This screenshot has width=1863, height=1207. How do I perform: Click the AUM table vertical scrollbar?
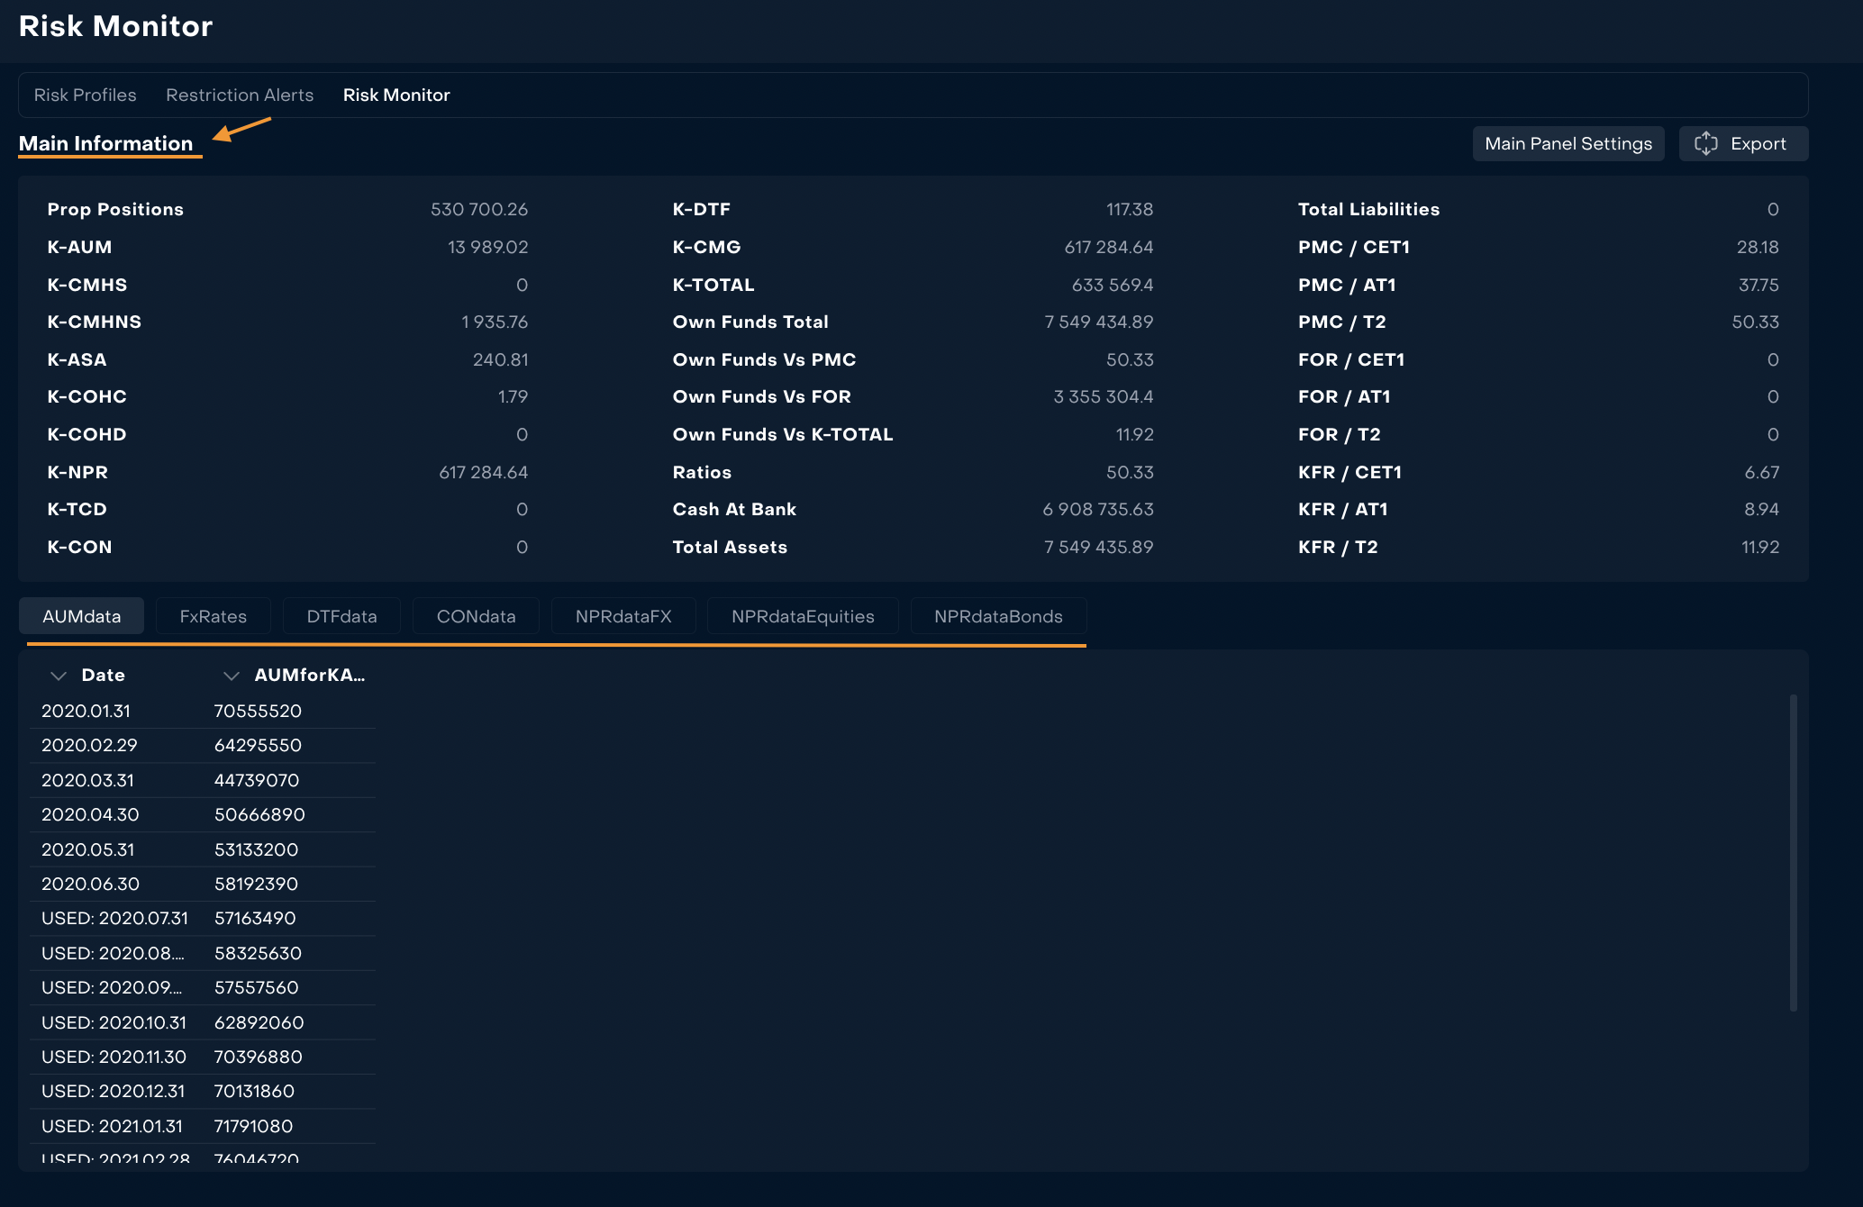[1793, 851]
